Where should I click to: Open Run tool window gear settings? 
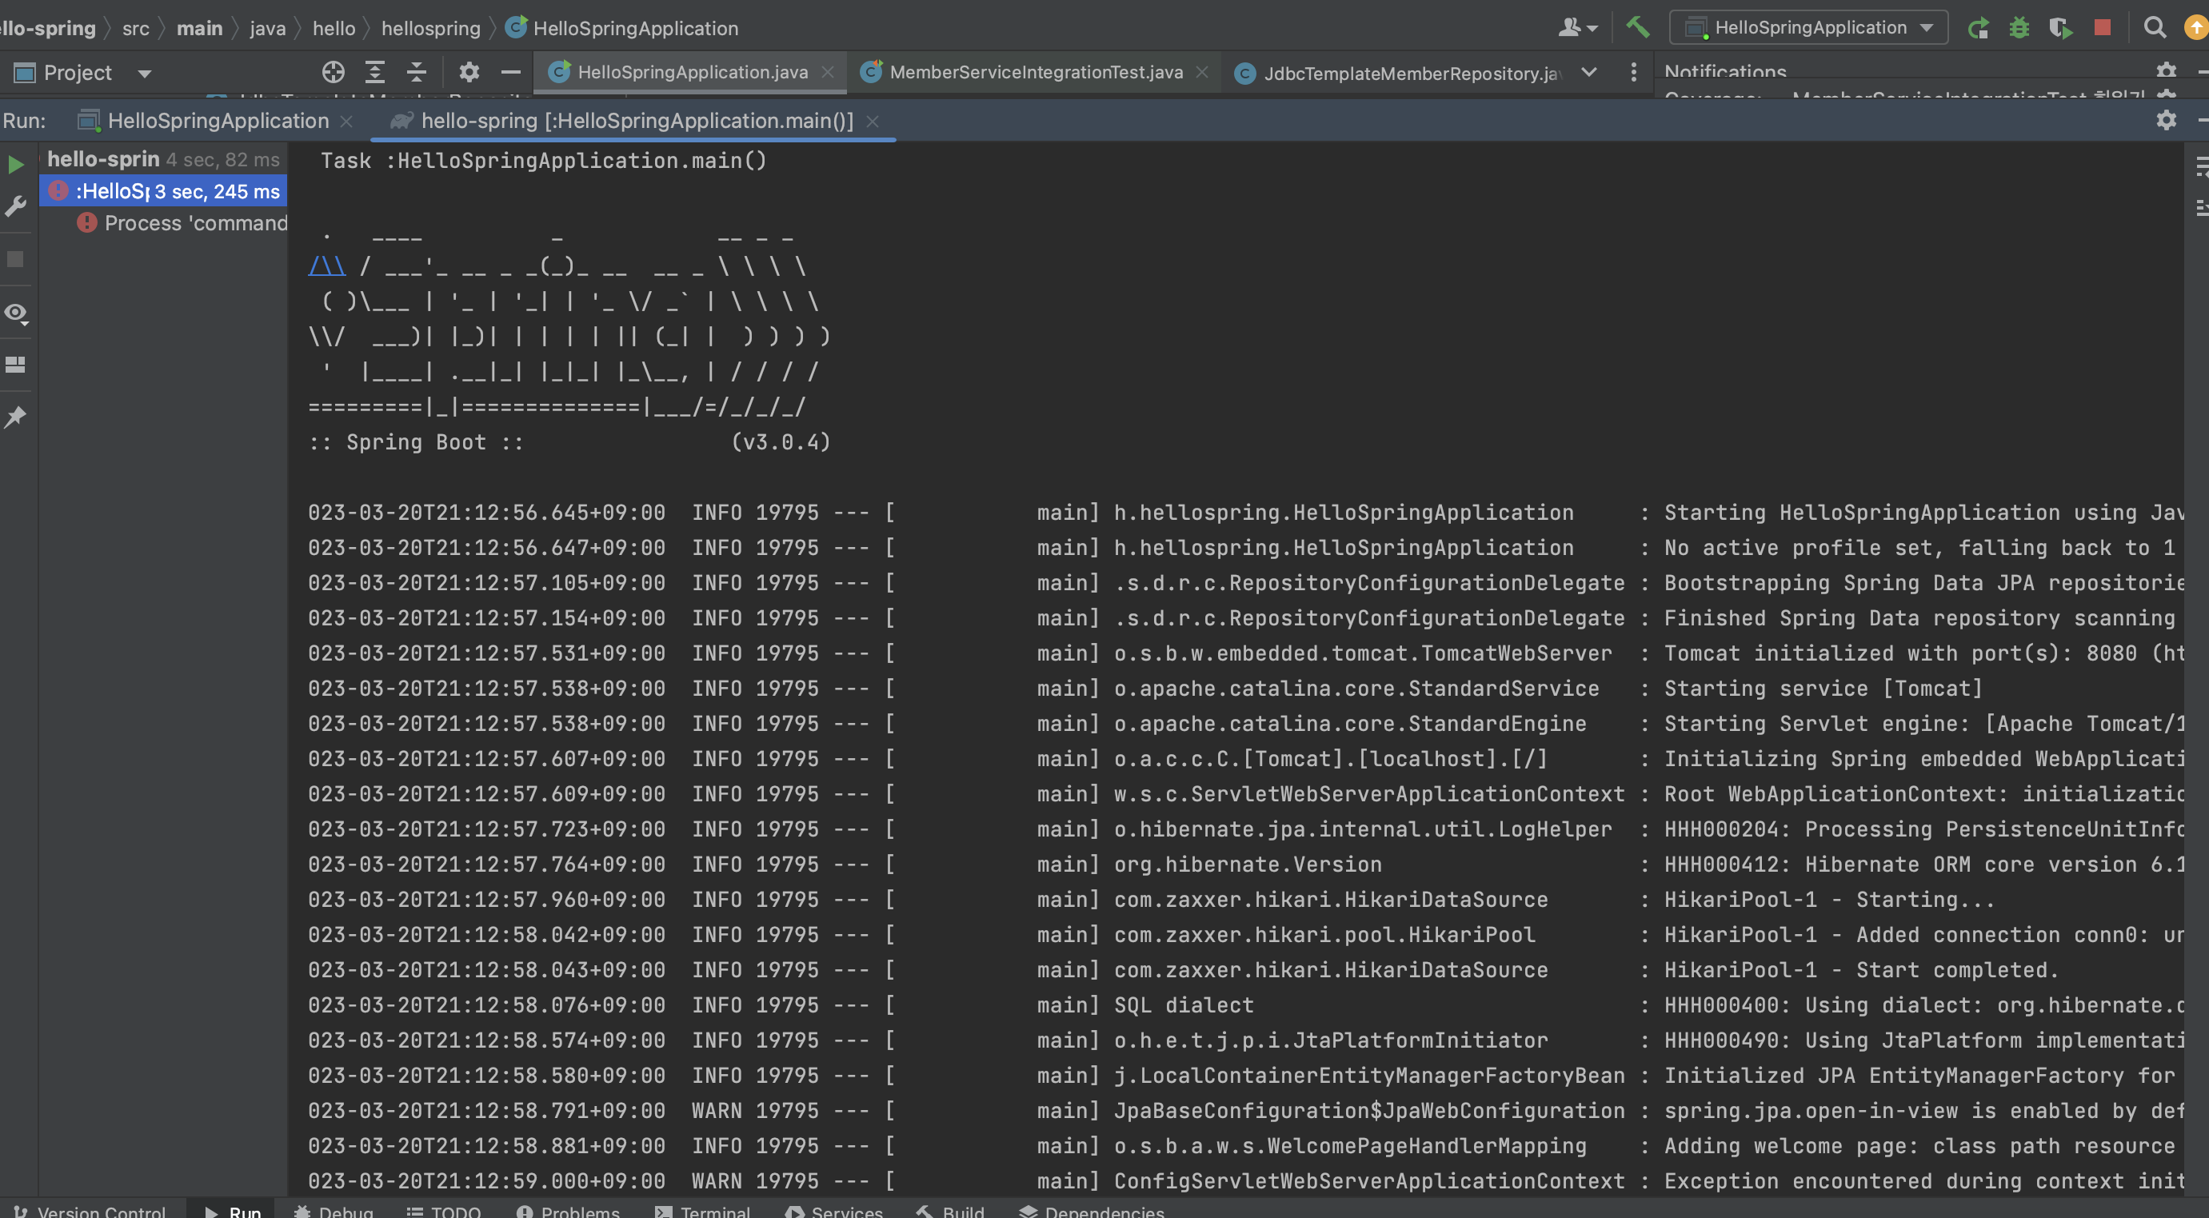2166,120
